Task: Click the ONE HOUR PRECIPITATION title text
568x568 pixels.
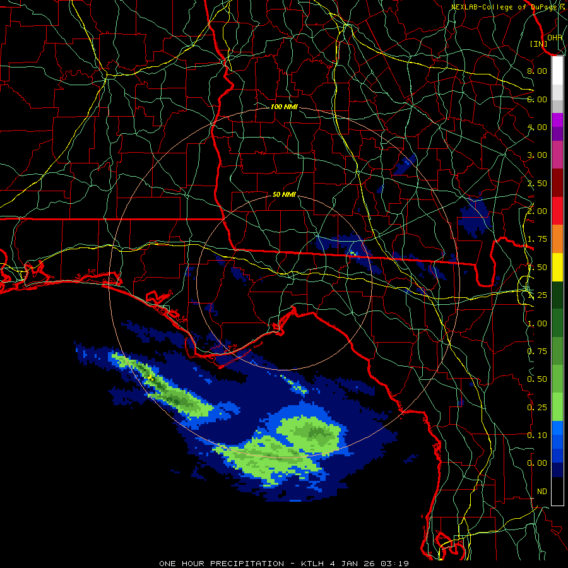Action: (x=222, y=564)
